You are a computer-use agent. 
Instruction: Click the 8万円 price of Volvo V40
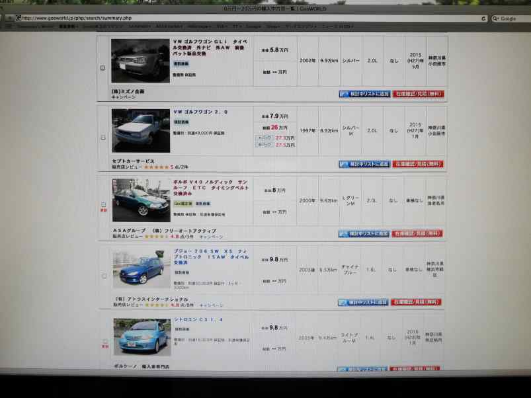[x=275, y=190]
